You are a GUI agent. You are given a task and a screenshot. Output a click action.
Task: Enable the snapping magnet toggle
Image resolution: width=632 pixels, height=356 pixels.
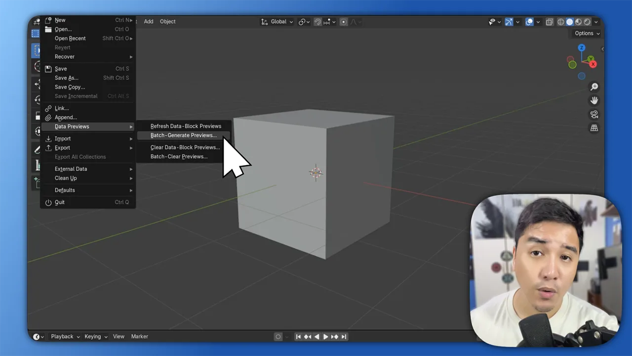click(318, 22)
